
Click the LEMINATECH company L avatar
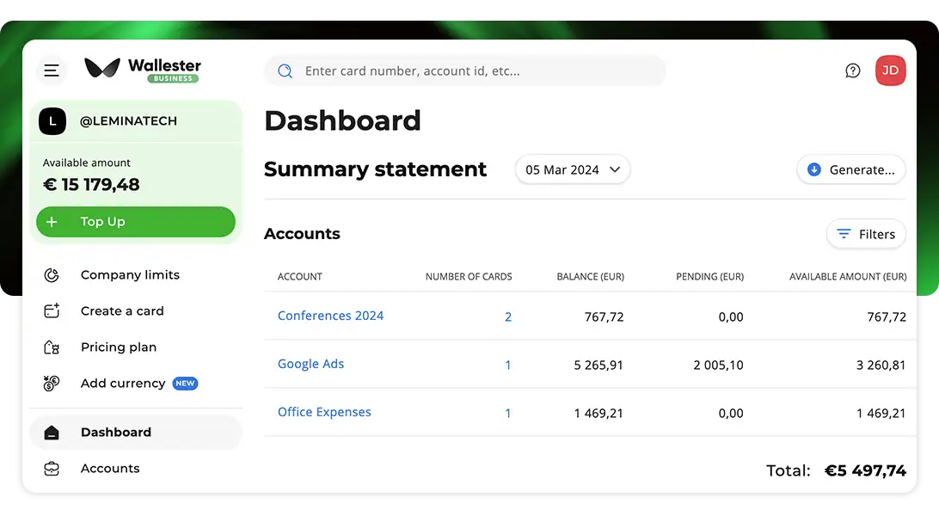click(x=52, y=121)
